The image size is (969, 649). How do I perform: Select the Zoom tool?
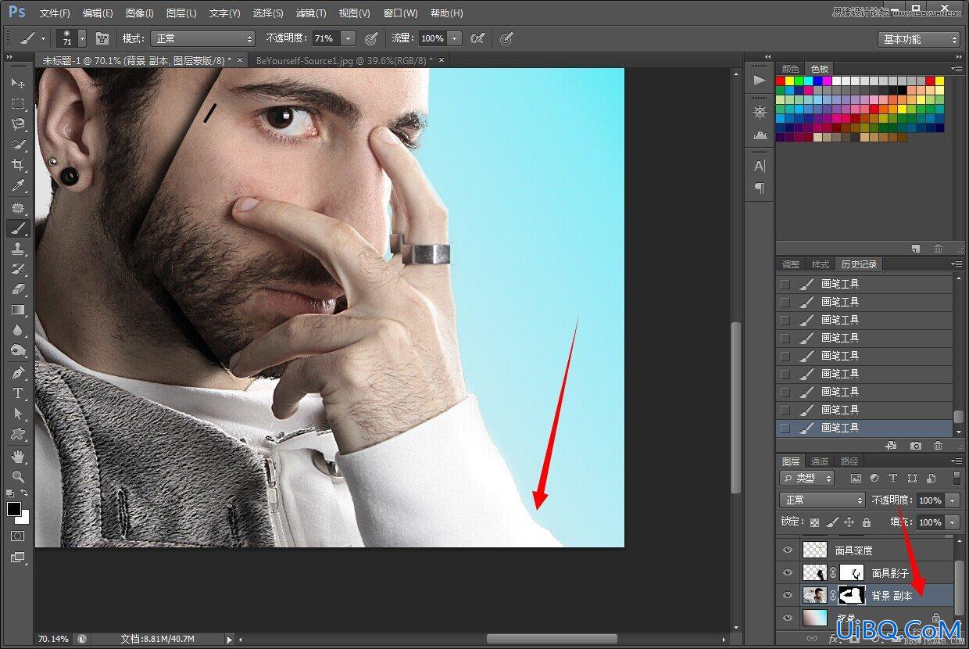coord(18,476)
